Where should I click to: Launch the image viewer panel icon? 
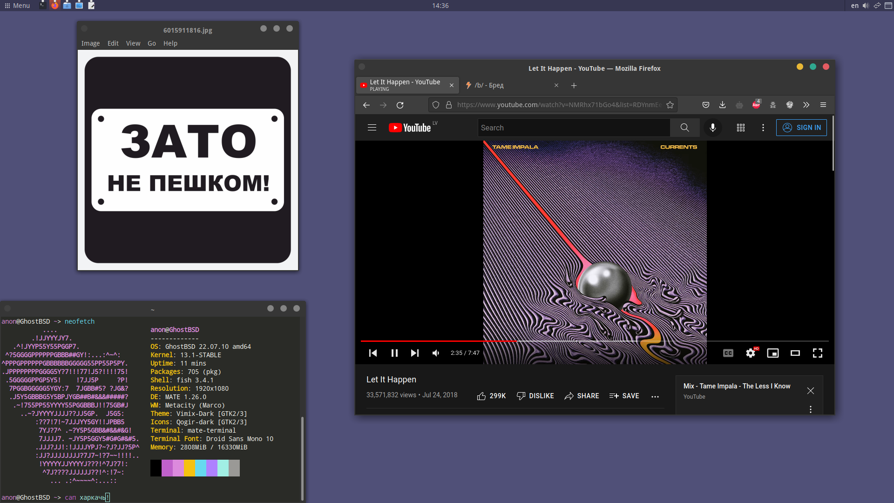click(x=79, y=5)
